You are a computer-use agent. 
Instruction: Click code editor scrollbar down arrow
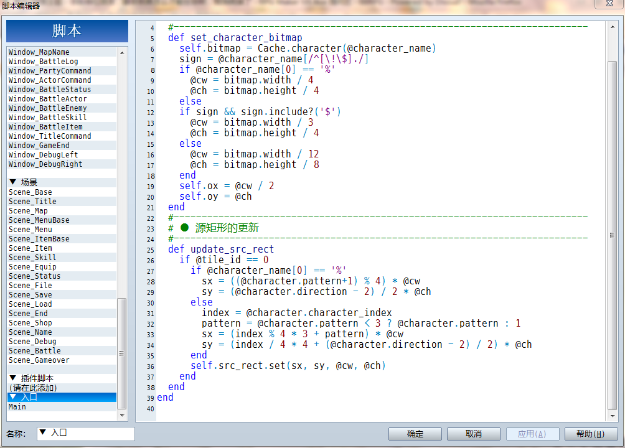[613, 416]
